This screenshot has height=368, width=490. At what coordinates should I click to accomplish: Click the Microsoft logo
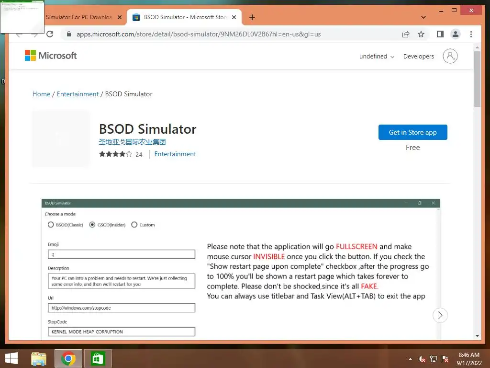coord(51,56)
